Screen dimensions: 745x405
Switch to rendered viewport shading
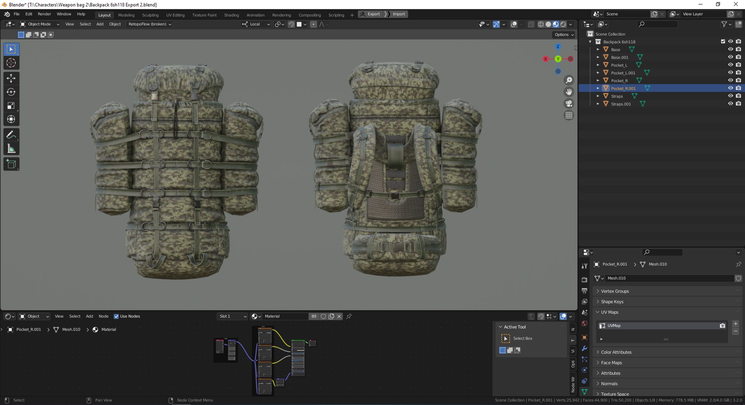click(x=563, y=24)
